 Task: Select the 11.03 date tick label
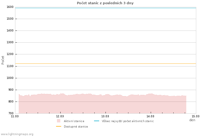click(15, 116)
